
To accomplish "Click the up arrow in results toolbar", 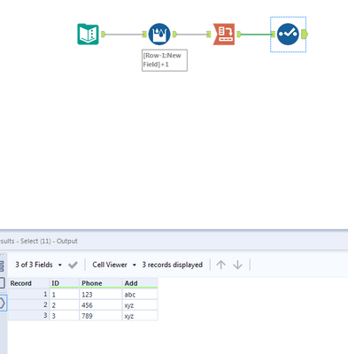I will 220,265.
